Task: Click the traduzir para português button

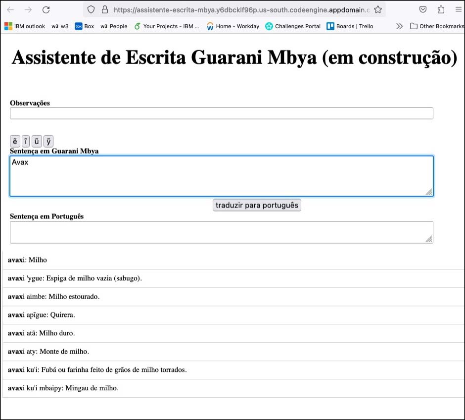Action: point(257,205)
